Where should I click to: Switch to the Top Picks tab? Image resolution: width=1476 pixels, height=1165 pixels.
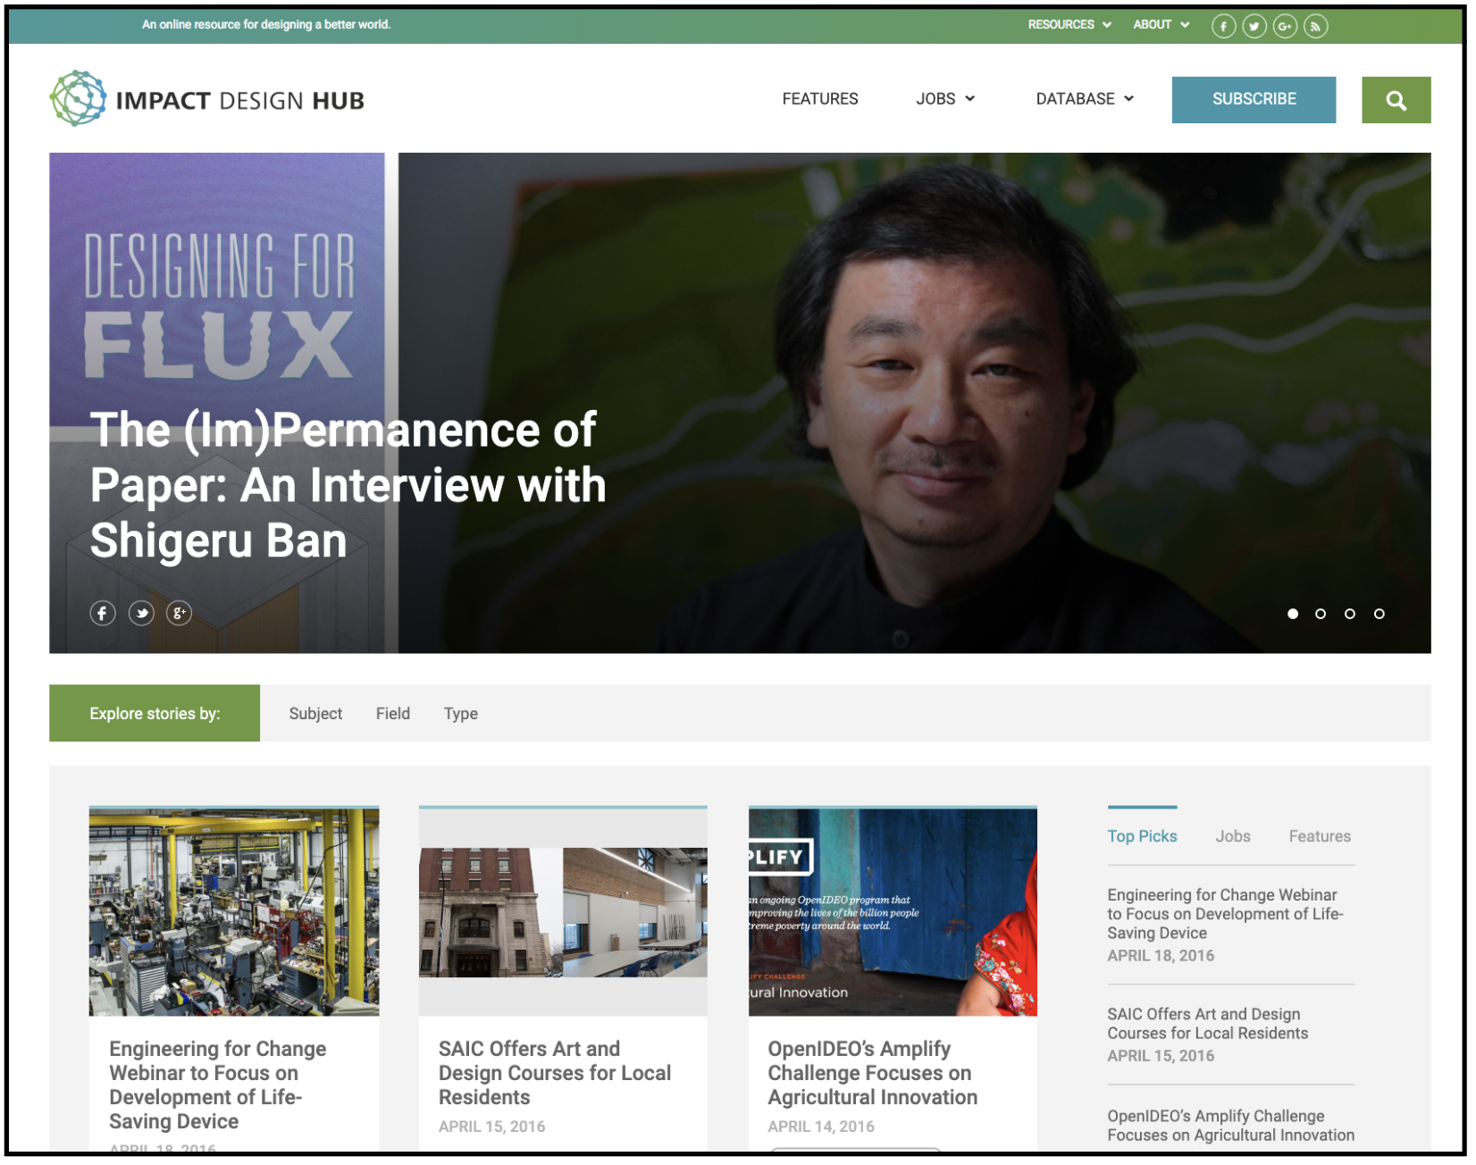[1145, 838]
